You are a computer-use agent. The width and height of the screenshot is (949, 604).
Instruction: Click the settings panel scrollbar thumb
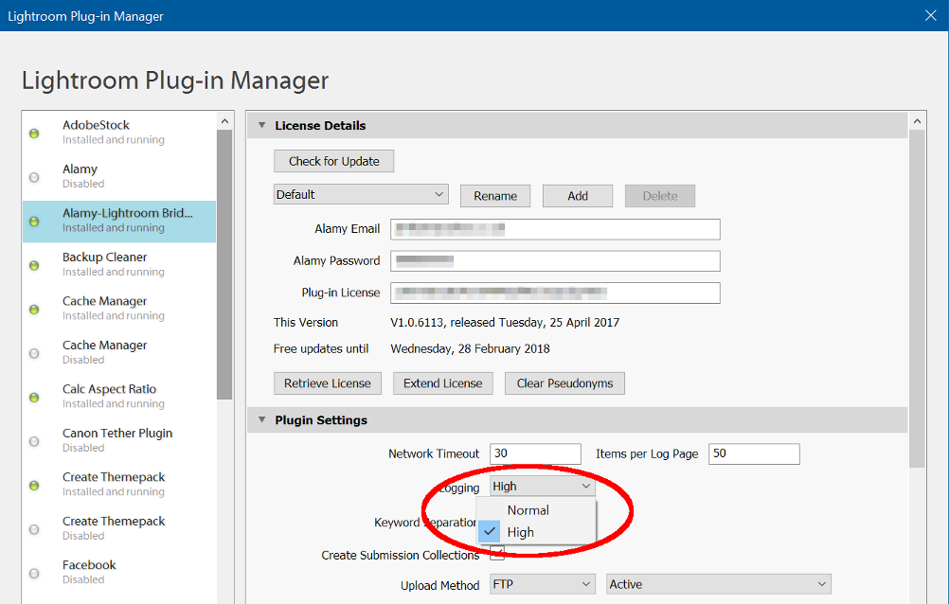[917, 299]
